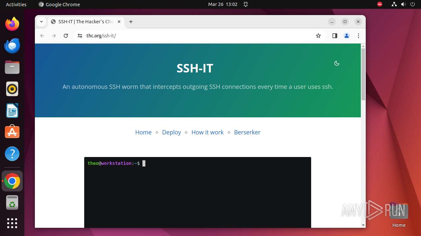Maximize the Chrome window
Viewport: 421px width, 236px height.
(345, 22)
